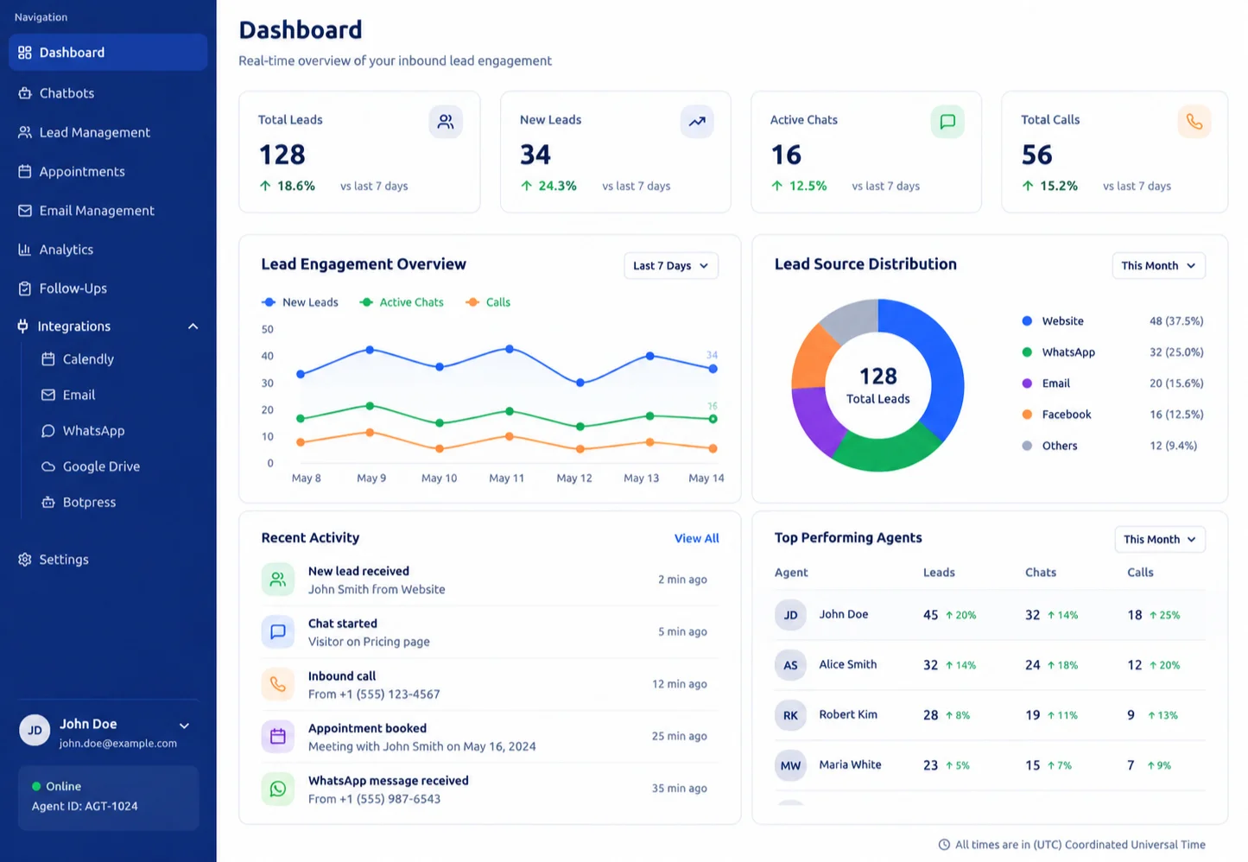1248x862 pixels.
Task: Click the Botpress robot icon
Action: pos(48,502)
